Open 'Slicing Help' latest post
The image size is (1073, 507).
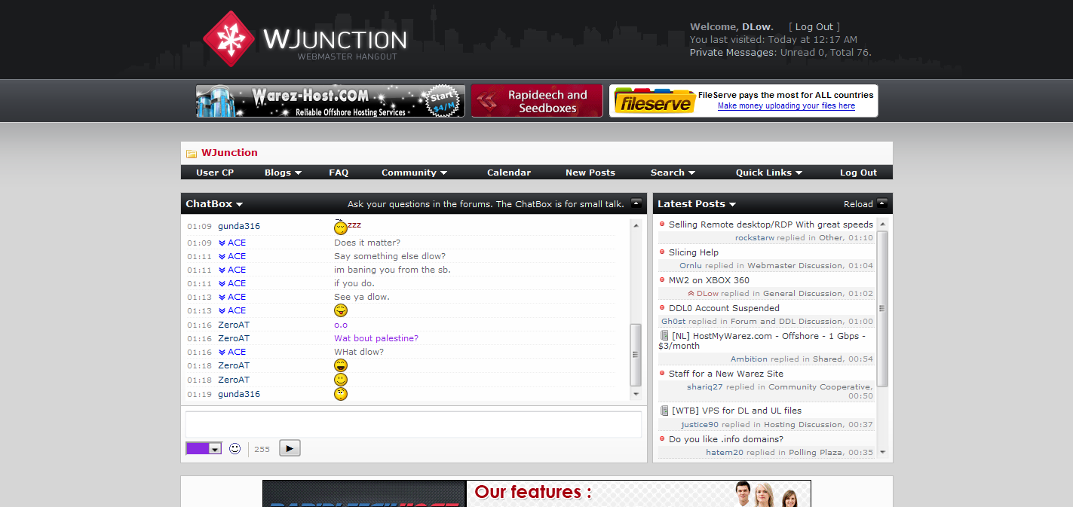pos(693,252)
